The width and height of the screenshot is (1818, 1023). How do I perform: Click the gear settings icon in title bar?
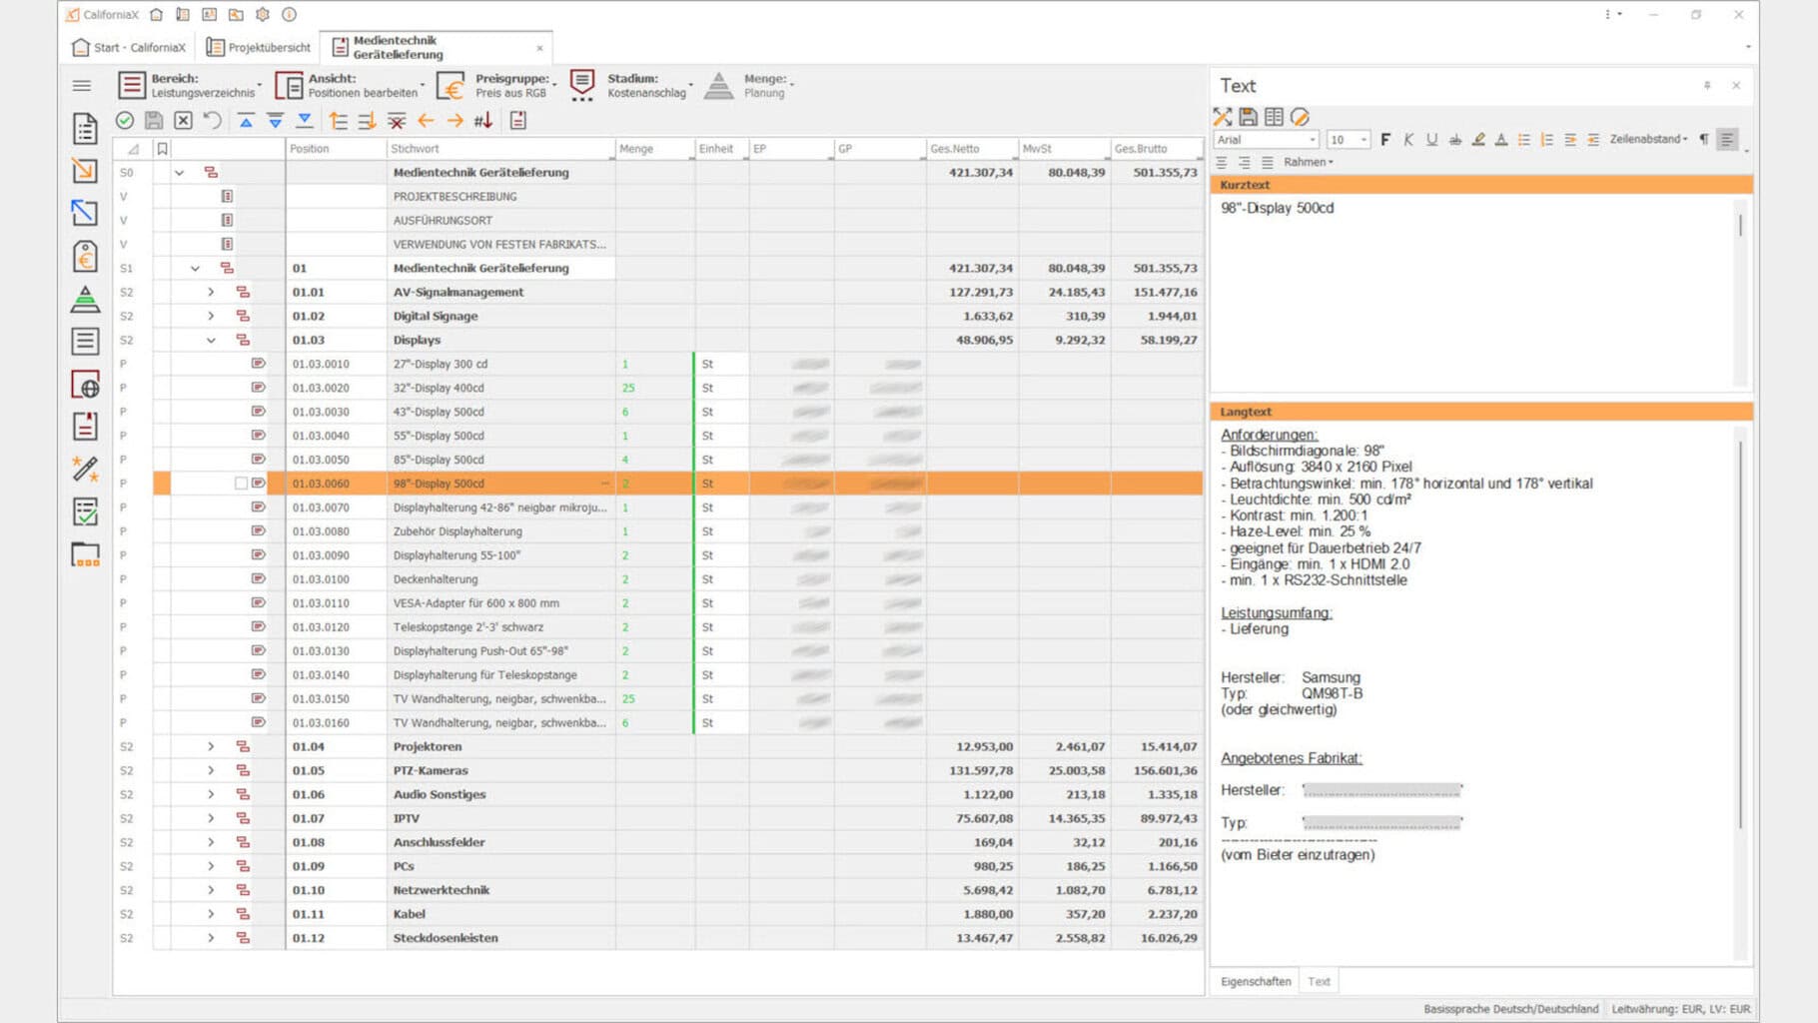[x=263, y=15]
